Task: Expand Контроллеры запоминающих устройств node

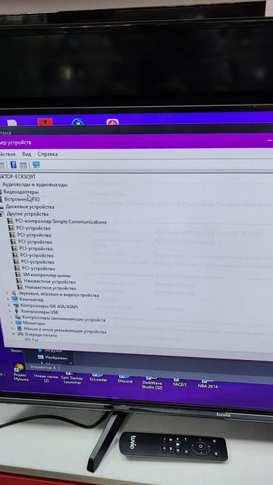Action: point(11,317)
